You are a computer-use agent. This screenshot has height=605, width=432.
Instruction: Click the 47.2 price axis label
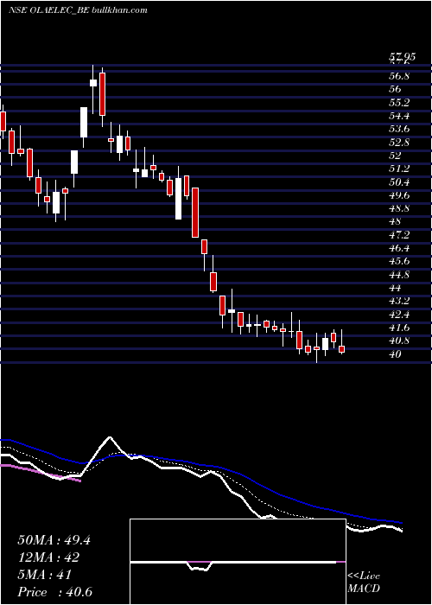[x=399, y=235]
